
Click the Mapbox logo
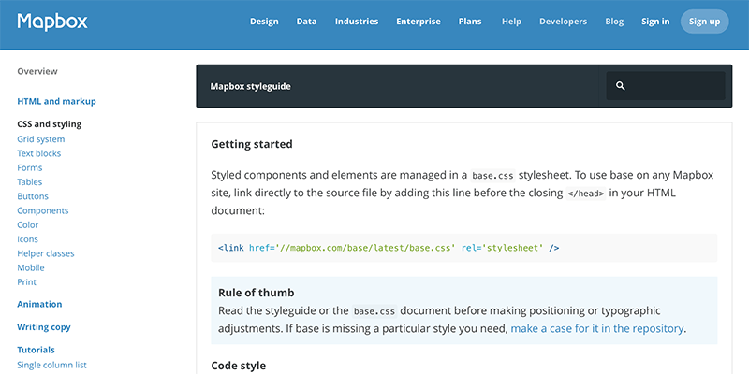point(51,21)
